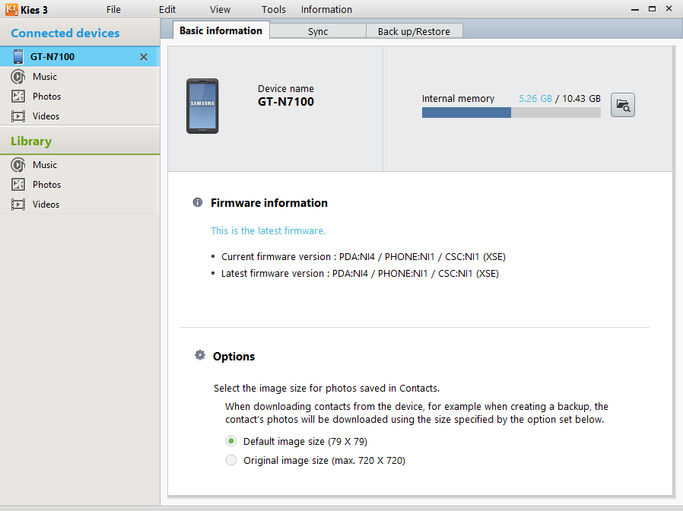Open the Information menu
This screenshot has height=511, width=683.
326,10
